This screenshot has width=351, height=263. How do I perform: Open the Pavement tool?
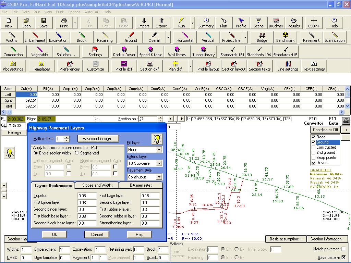[x=311, y=37]
